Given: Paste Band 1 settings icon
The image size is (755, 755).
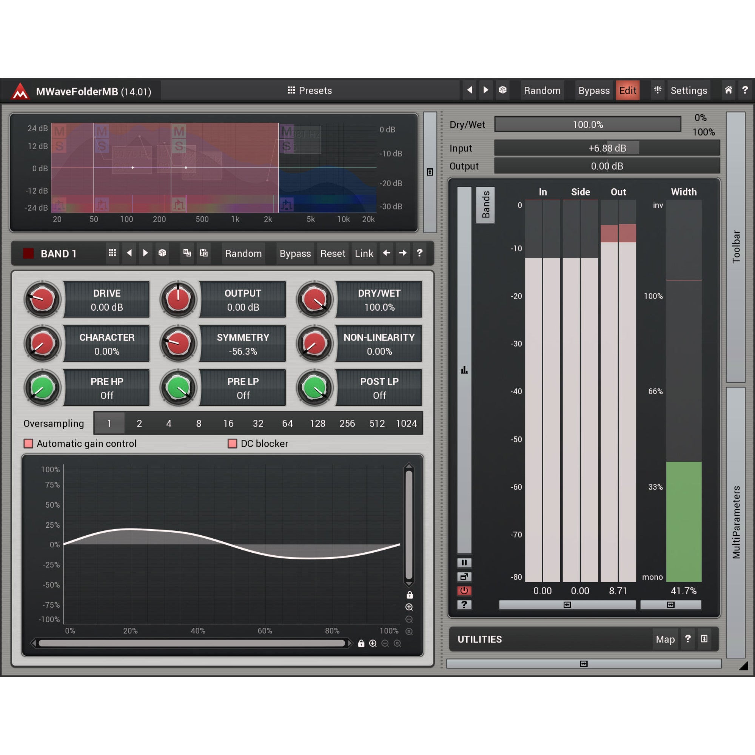Looking at the screenshot, I should point(203,253).
